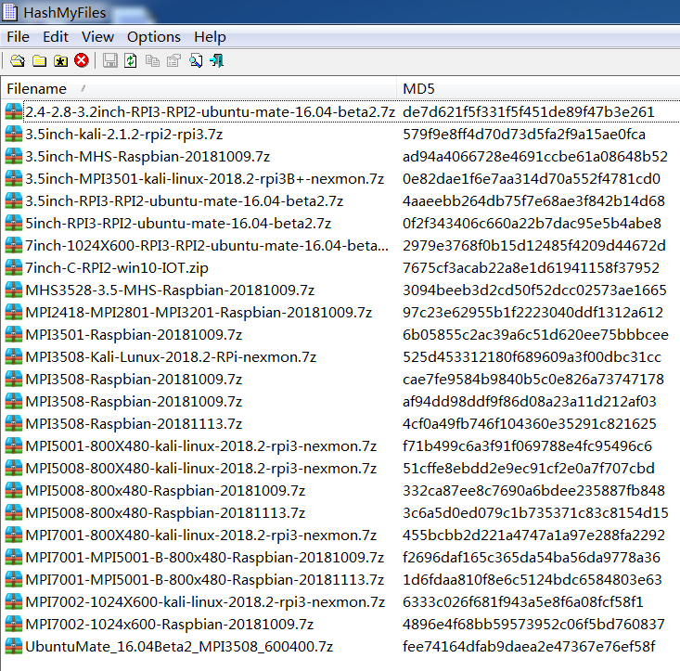Click the green arrows Refresh icon

coord(131,61)
